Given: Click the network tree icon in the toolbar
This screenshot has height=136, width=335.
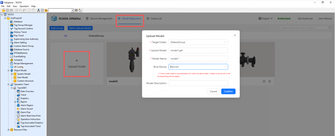Looking at the screenshot, I should [39, 10].
